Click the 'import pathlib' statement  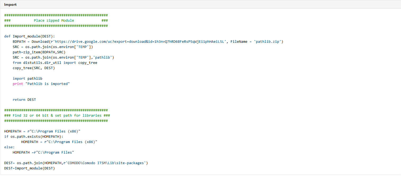(x=27, y=78)
